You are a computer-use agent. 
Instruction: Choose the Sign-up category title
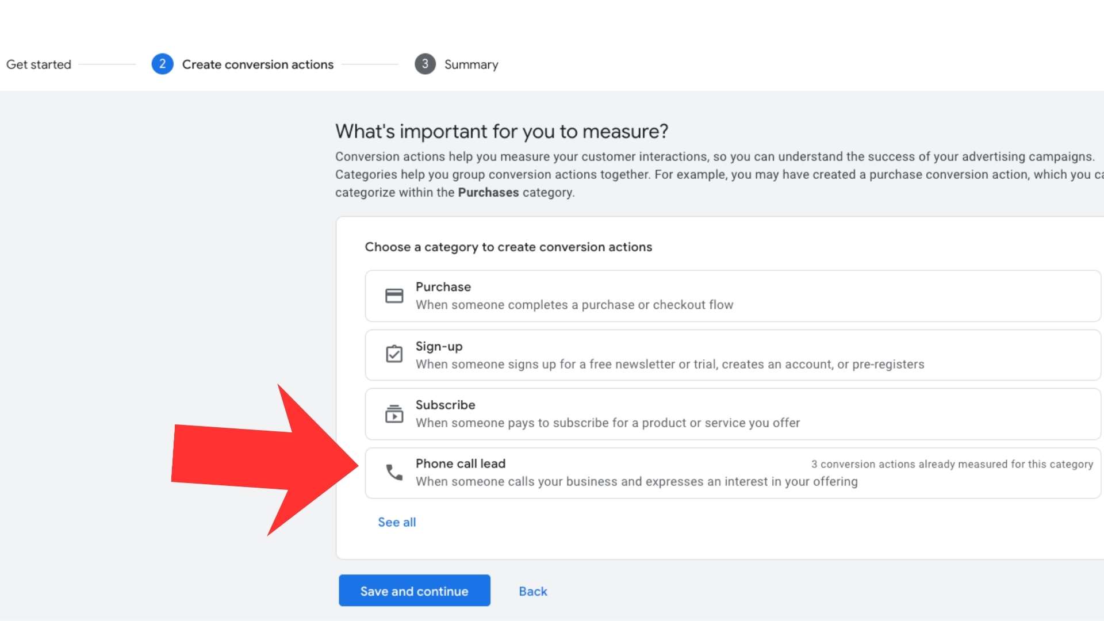(439, 346)
